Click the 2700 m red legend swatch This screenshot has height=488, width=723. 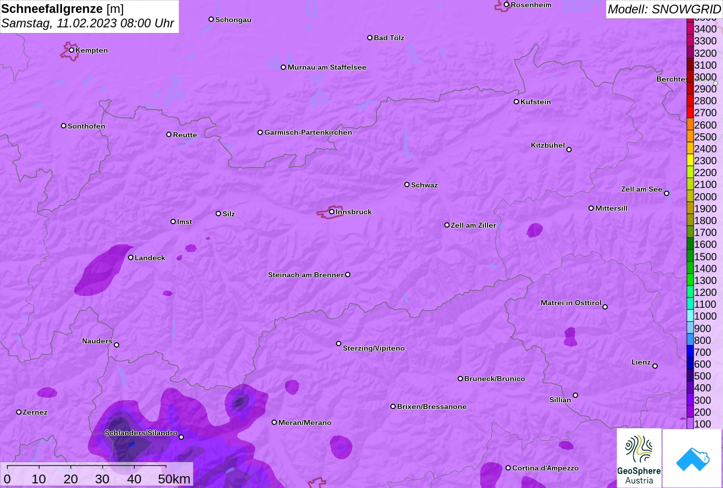pos(690,113)
